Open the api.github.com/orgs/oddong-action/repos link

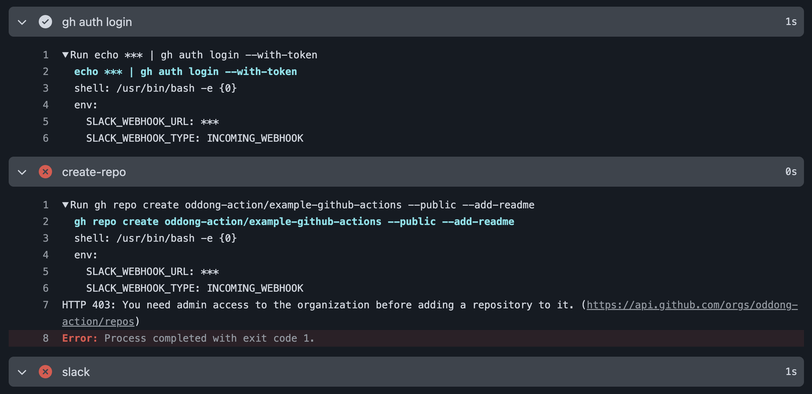(692, 305)
